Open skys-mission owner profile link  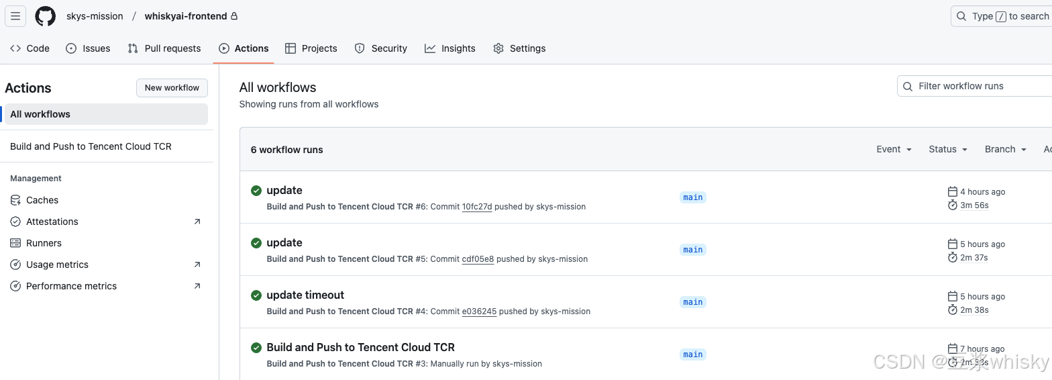[x=95, y=16]
